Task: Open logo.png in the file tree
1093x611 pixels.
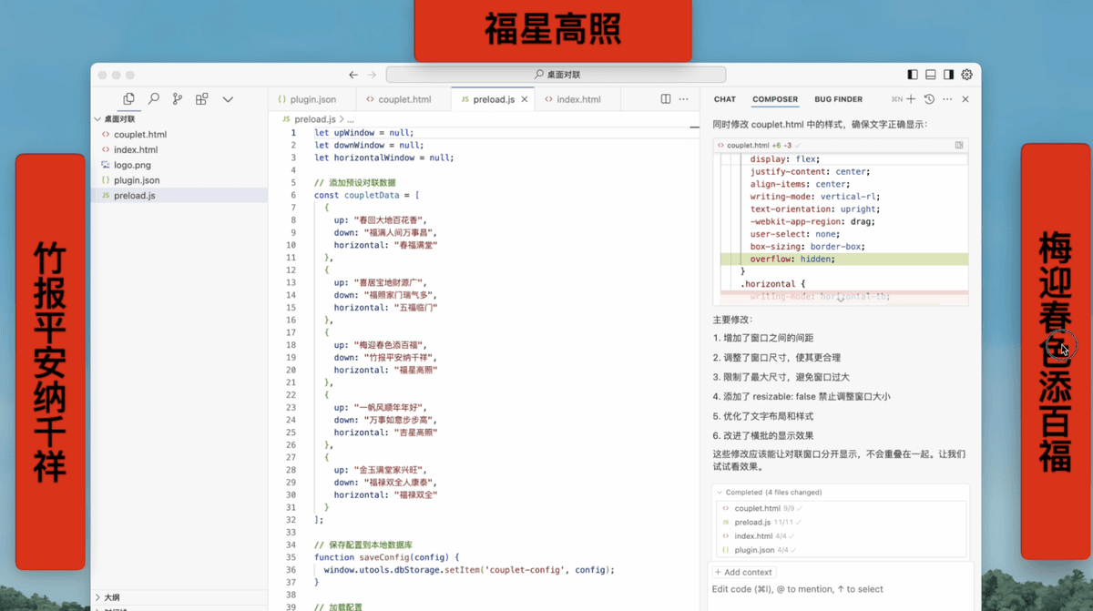Action: (132, 165)
